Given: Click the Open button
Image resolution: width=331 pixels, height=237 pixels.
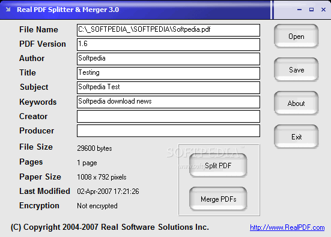Looking at the screenshot, I should click(x=296, y=36).
